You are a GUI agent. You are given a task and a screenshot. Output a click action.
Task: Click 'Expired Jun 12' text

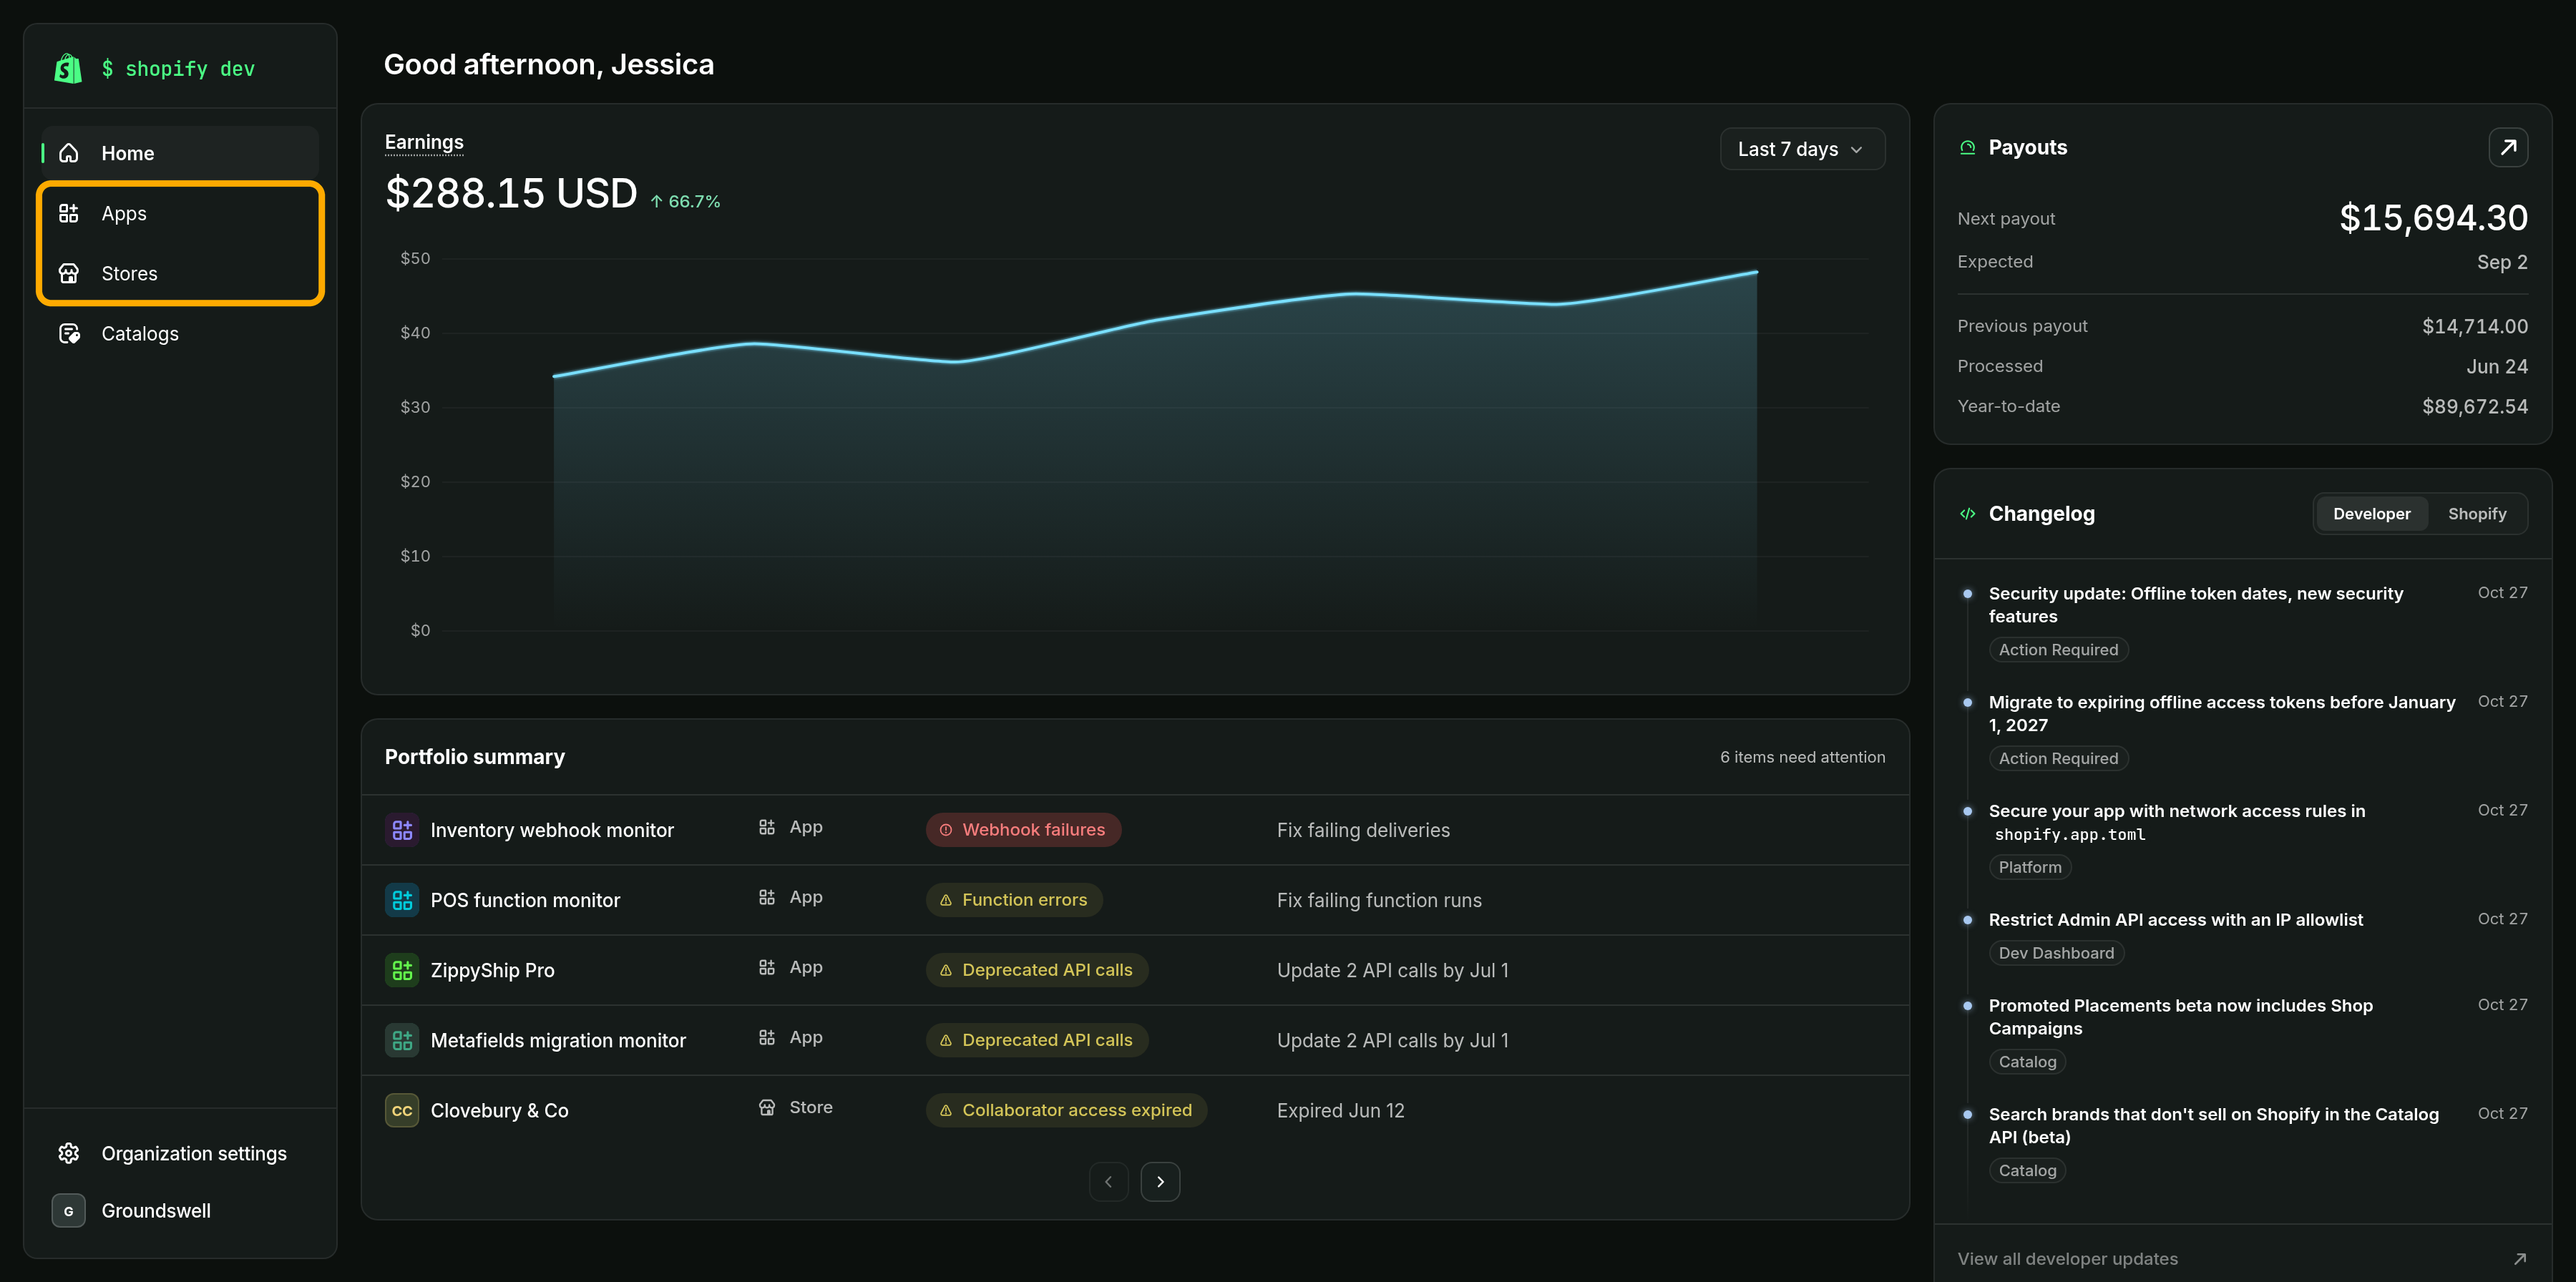1340,1110
